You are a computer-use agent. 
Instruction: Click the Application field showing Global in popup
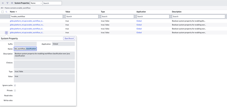coord(63,44)
